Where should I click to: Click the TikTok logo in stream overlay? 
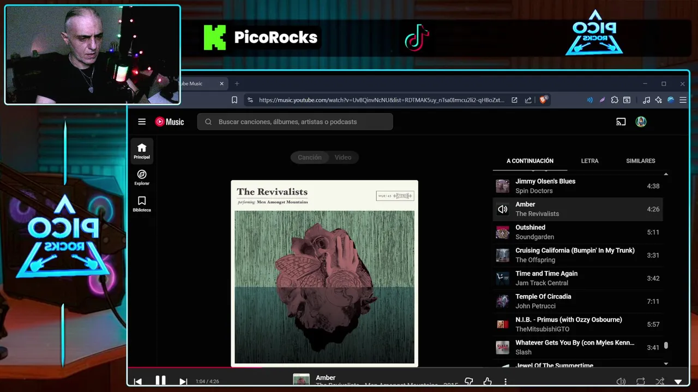click(x=417, y=38)
